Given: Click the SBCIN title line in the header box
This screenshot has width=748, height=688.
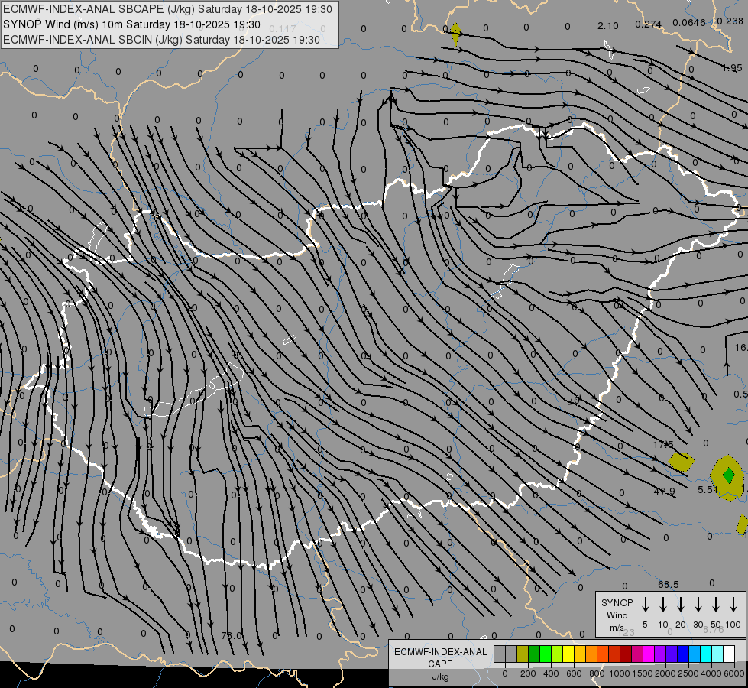Looking at the screenshot, I should point(161,40).
